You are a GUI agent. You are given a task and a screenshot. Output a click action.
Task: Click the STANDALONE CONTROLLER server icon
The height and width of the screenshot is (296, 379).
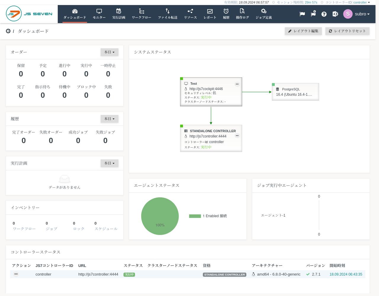pyautogui.click(x=186, y=131)
